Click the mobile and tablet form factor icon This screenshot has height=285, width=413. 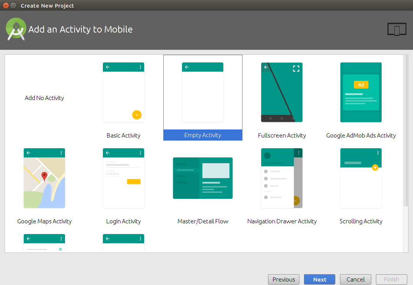(x=397, y=29)
